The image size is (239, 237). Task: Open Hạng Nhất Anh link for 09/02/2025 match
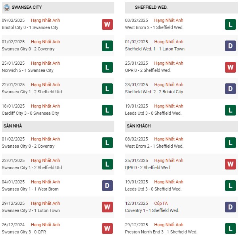45,20
